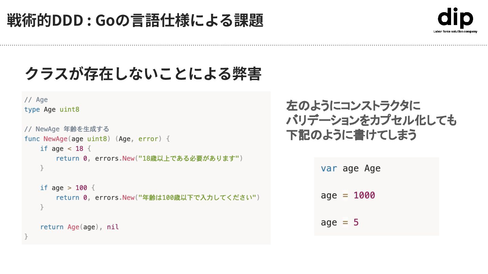The image size is (488, 274).
Task: Click the 'type Age uint8' code line
Action: (x=52, y=110)
